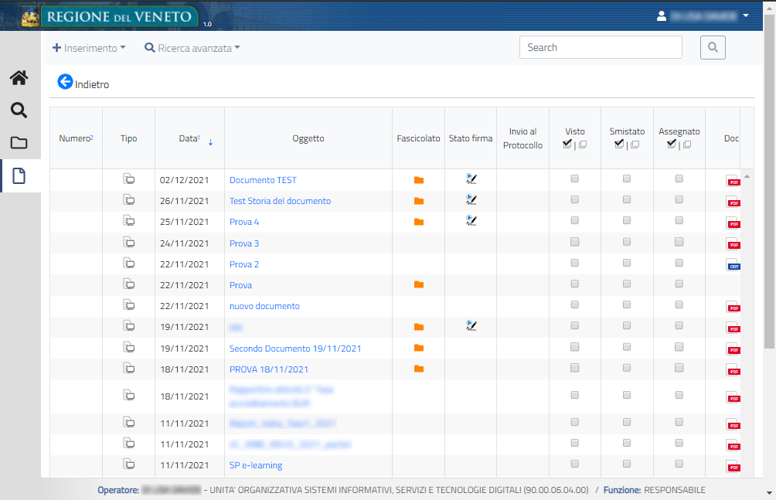
Task: Open the PDF icon for nuovo documento
Action: click(x=733, y=308)
